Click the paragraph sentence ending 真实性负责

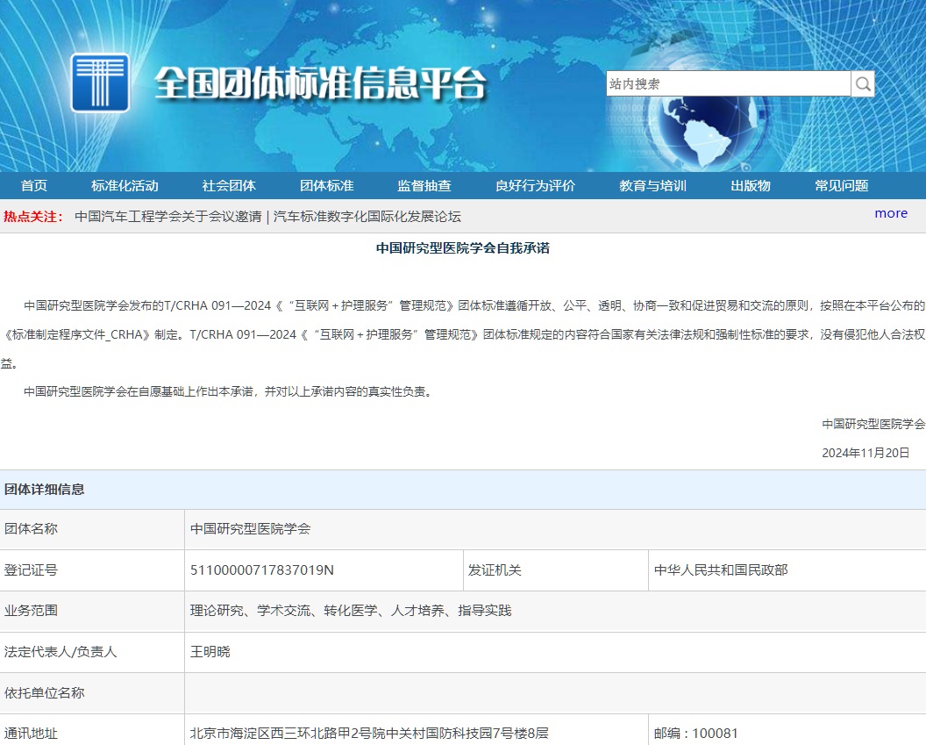tap(229, 391)
